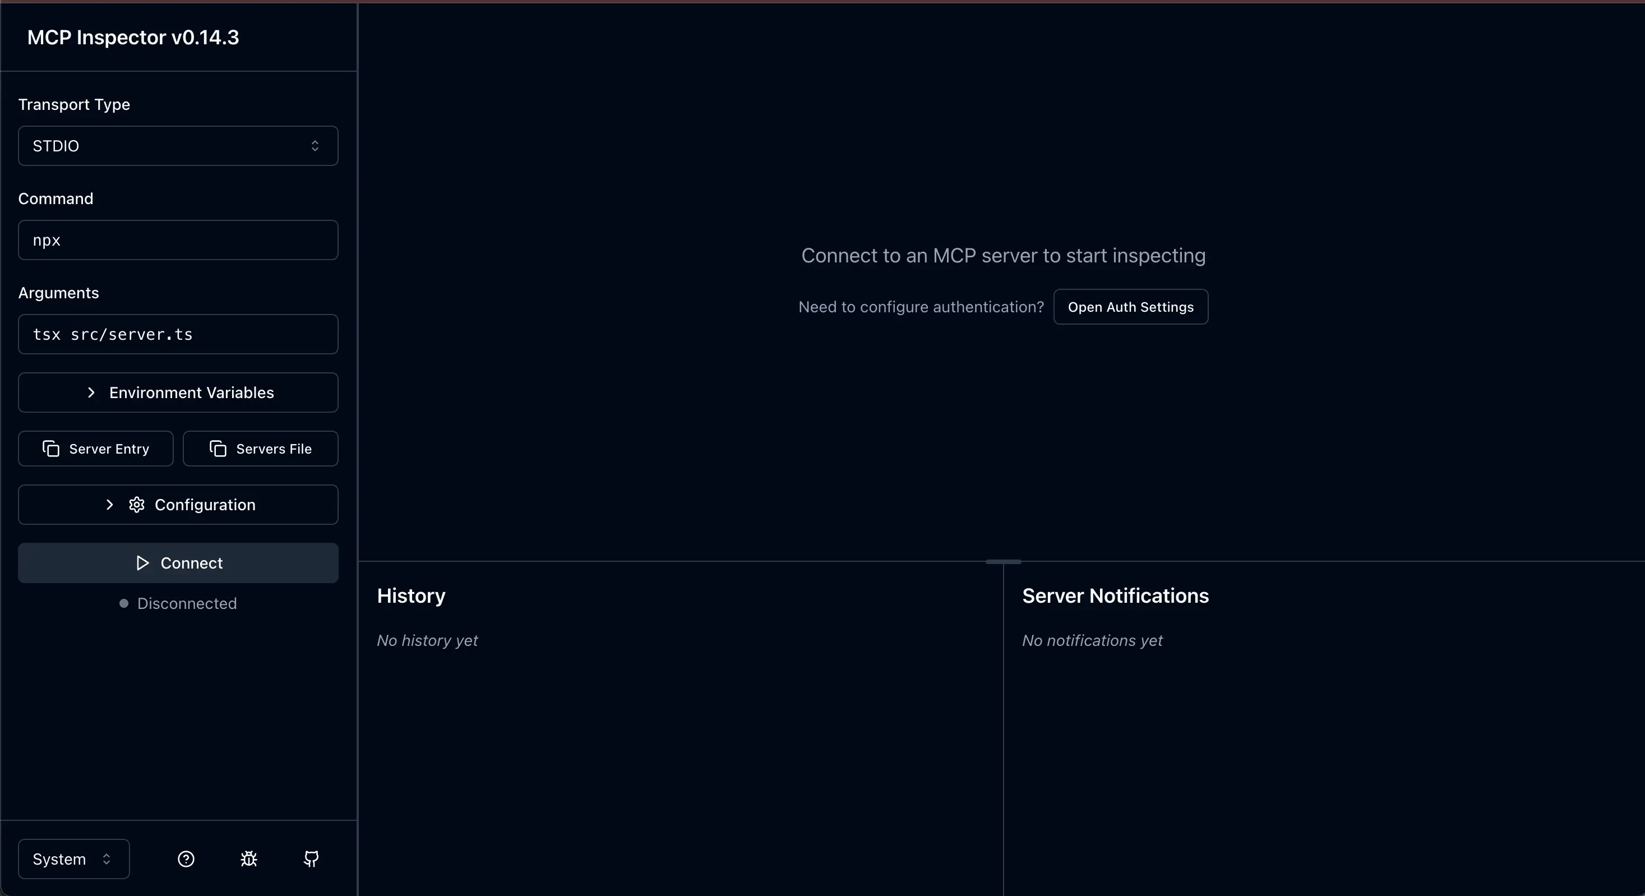Copy Server Entry to clipboard
Viewport: 1645px width, 896px height.
click(96, 449)
